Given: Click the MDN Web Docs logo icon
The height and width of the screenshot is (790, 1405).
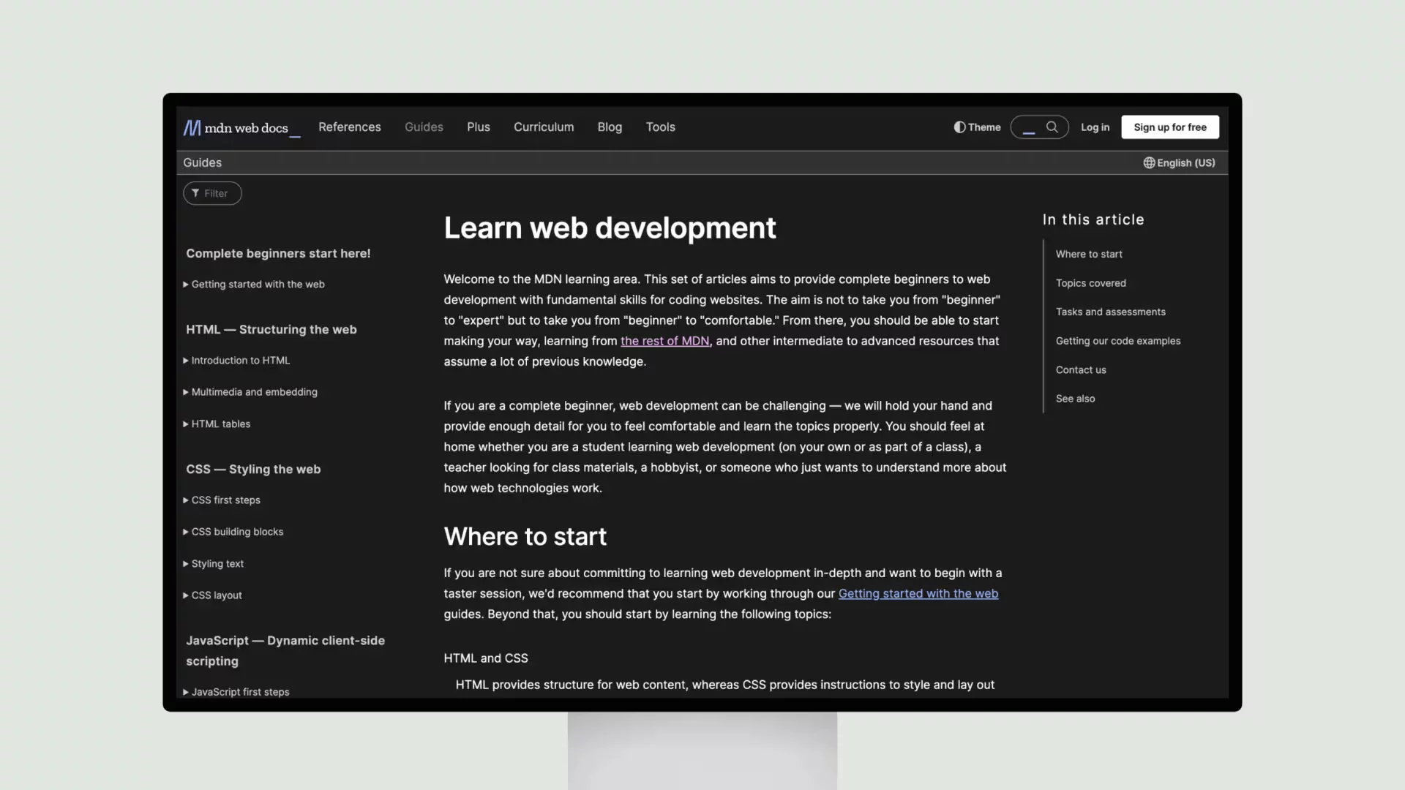Looking at the screenshot, I should pyautogui.click(x=192, y=127).
